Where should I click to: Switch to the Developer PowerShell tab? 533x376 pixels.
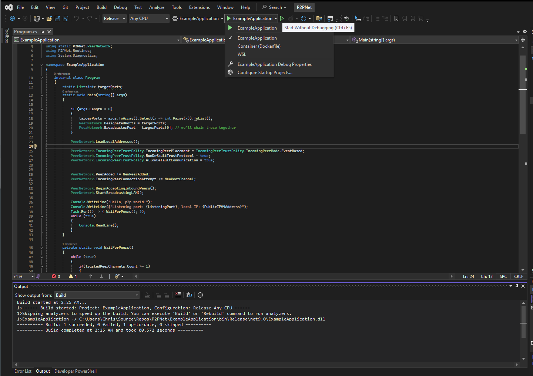pos(76,371)
